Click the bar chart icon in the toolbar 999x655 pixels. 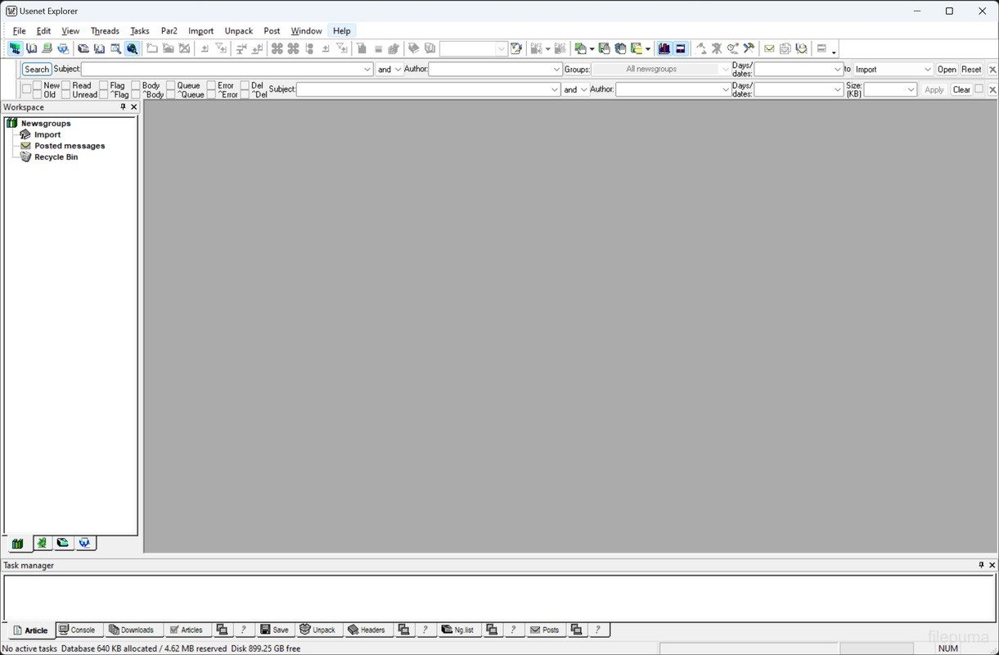664,49
